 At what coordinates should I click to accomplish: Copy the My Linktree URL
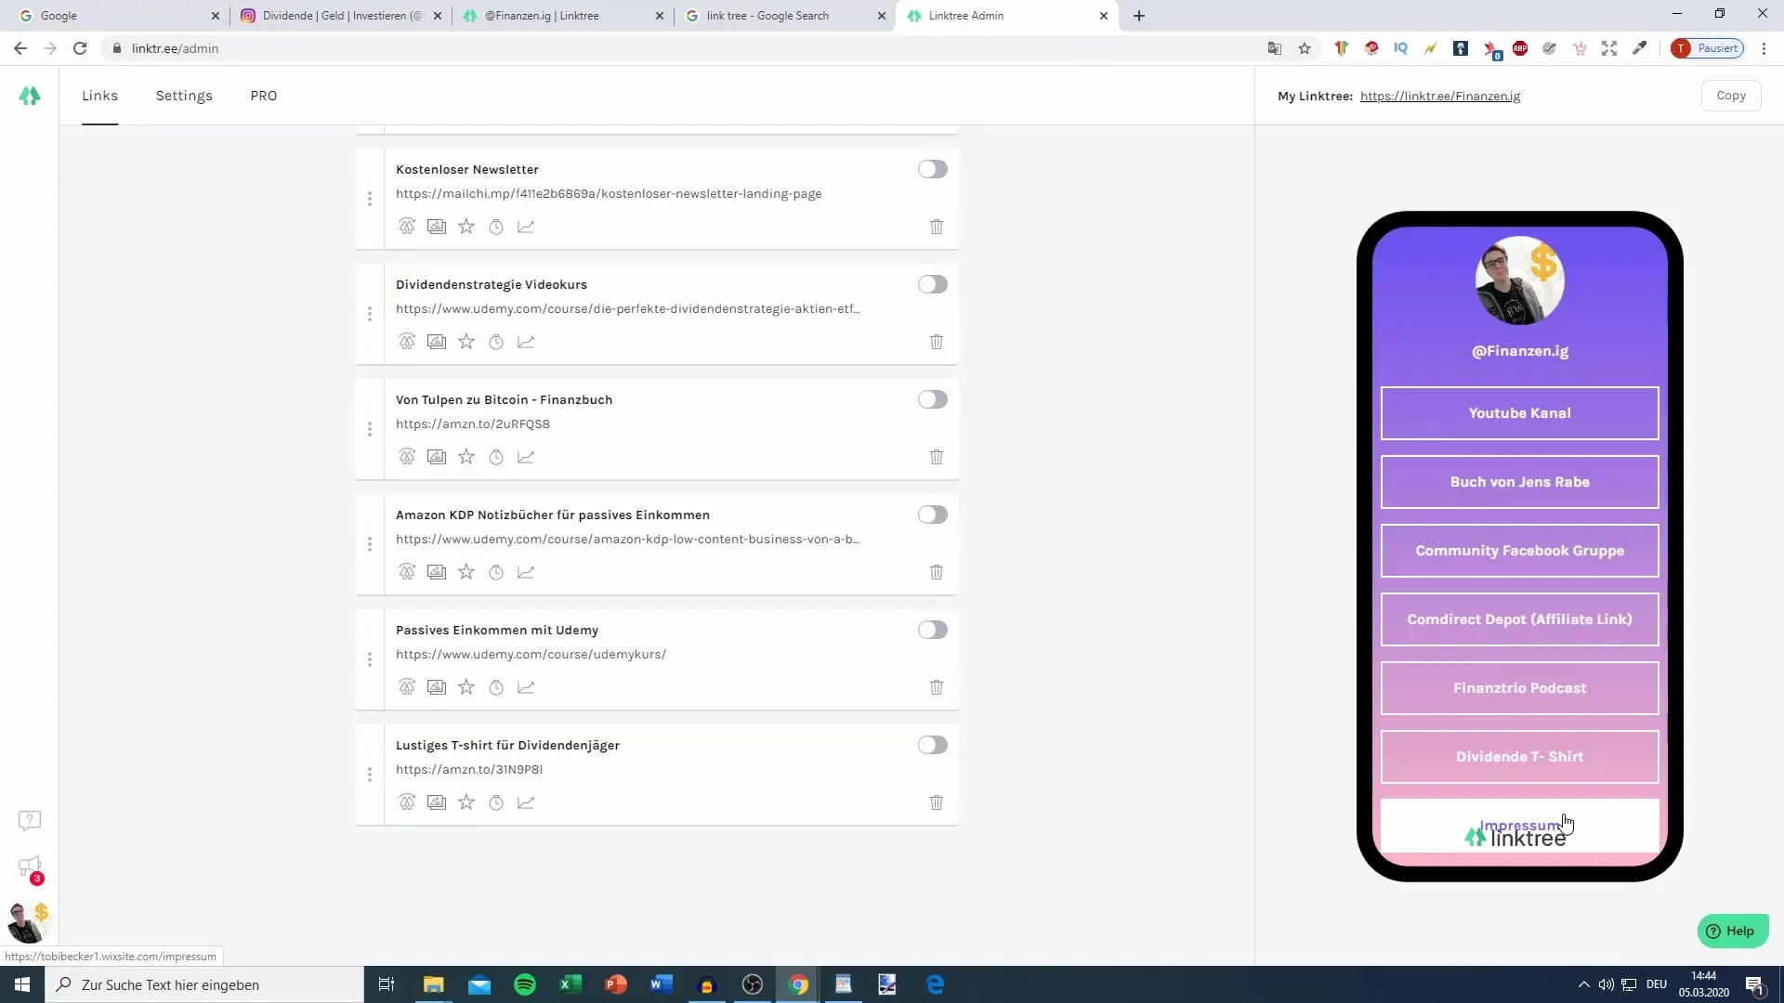click(1731, 96)
